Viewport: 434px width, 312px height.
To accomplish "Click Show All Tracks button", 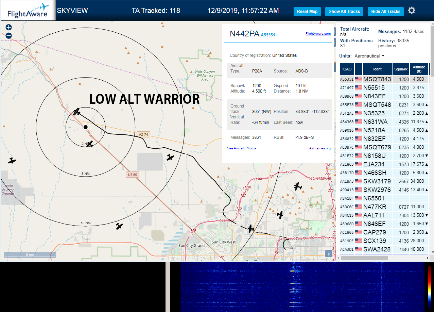I will [x=344, y=12].
